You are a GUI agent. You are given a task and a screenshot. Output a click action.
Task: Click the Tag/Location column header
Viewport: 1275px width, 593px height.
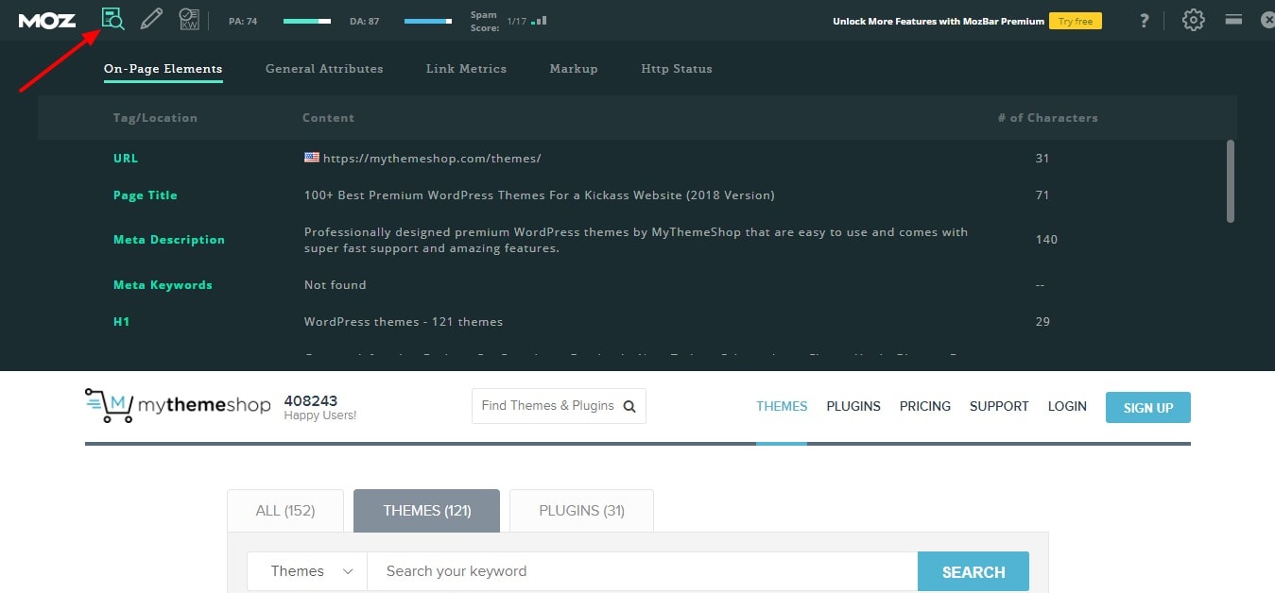(x=155, y=118)
